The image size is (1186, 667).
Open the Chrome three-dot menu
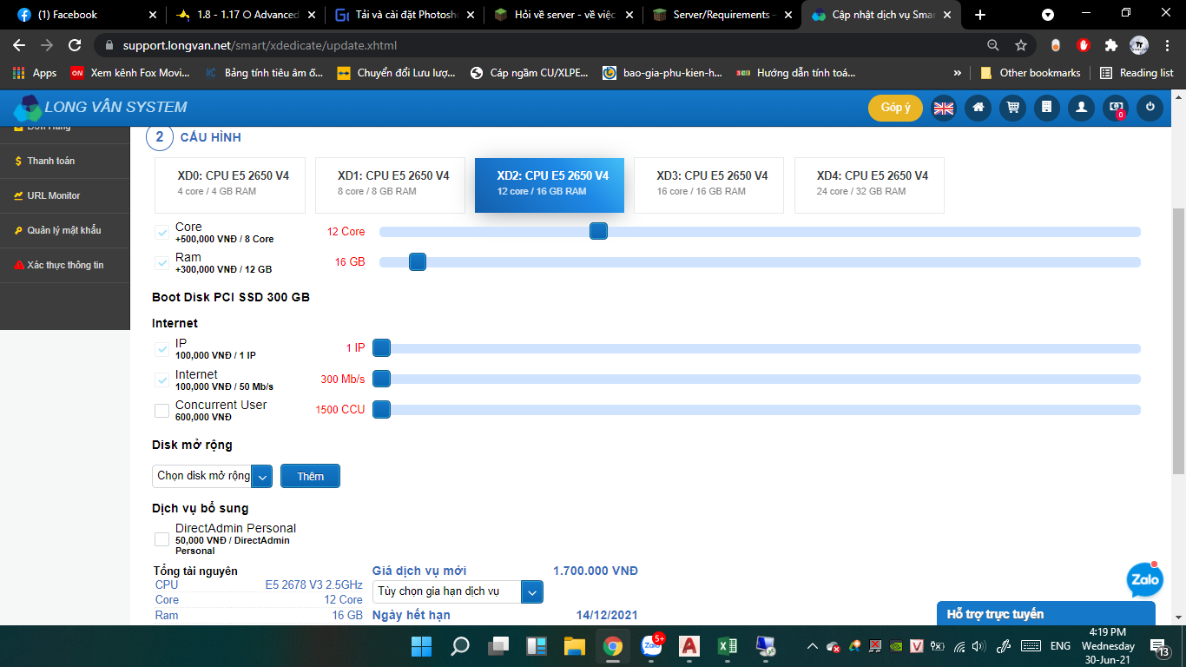(1167, 45)
